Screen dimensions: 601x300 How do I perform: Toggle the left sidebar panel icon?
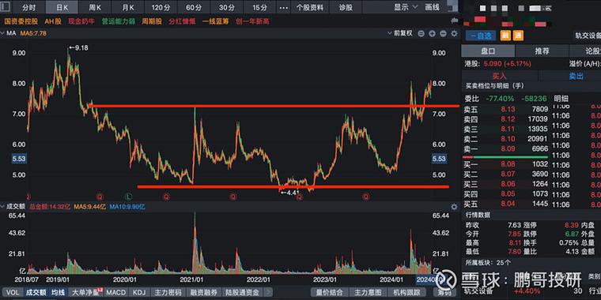(x=4, y=7)
